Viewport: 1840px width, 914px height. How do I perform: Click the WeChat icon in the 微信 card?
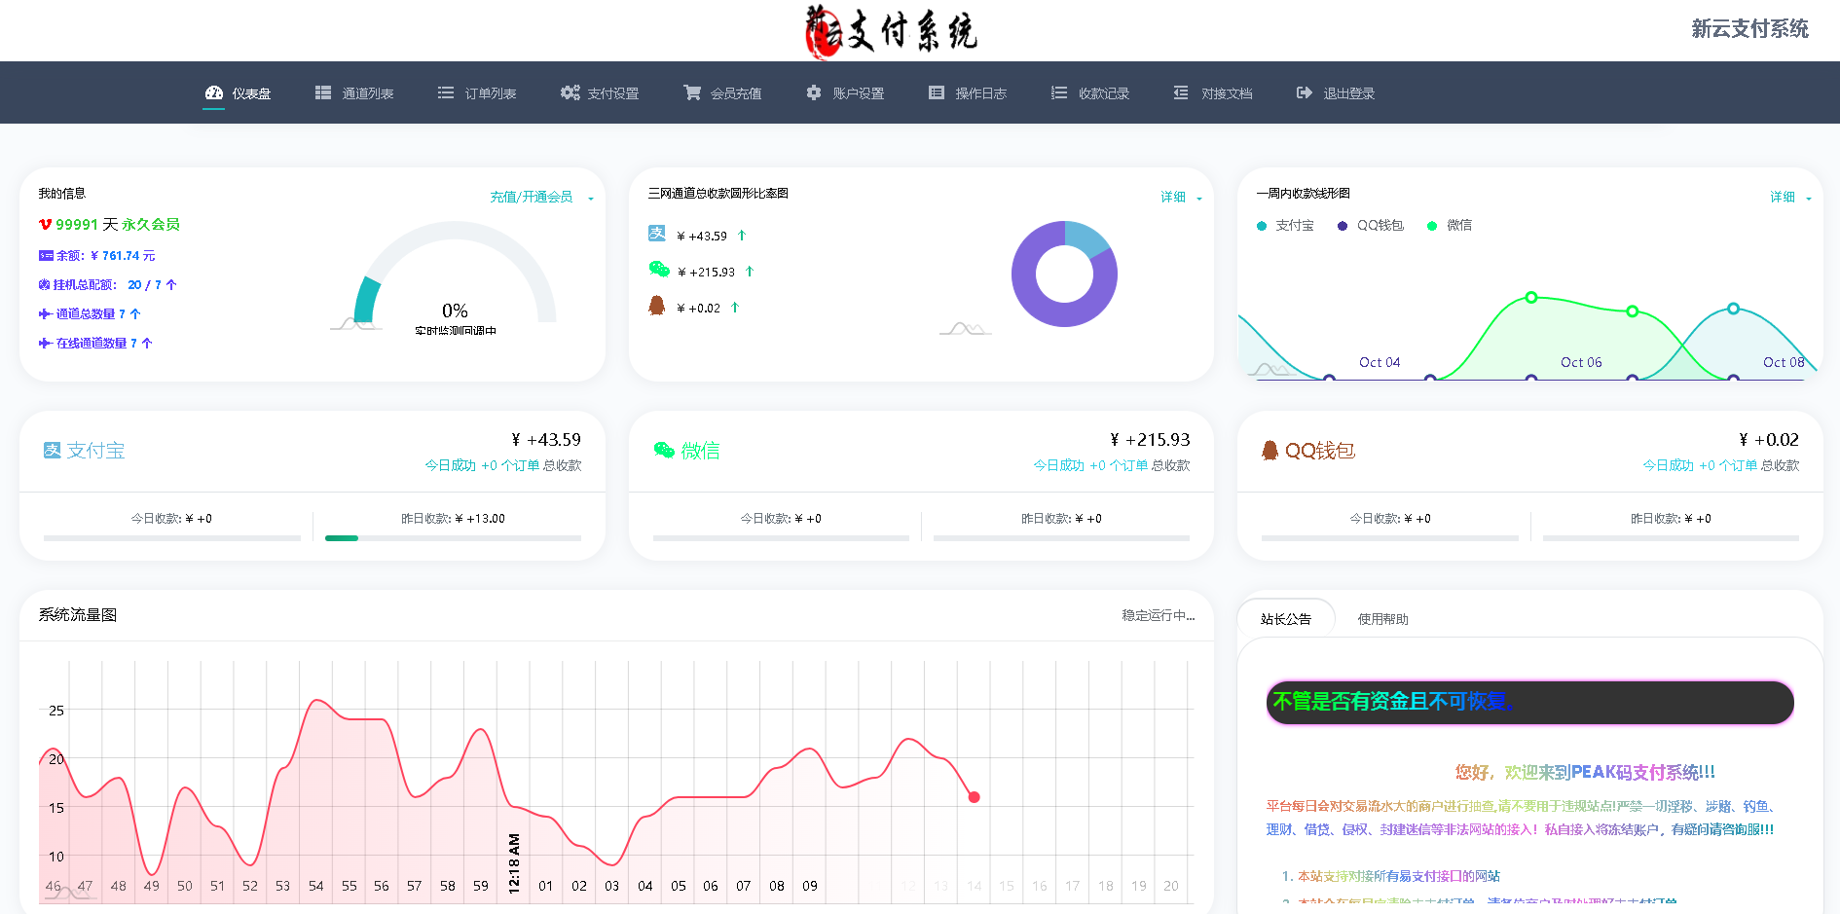click(x=664, y=451)
